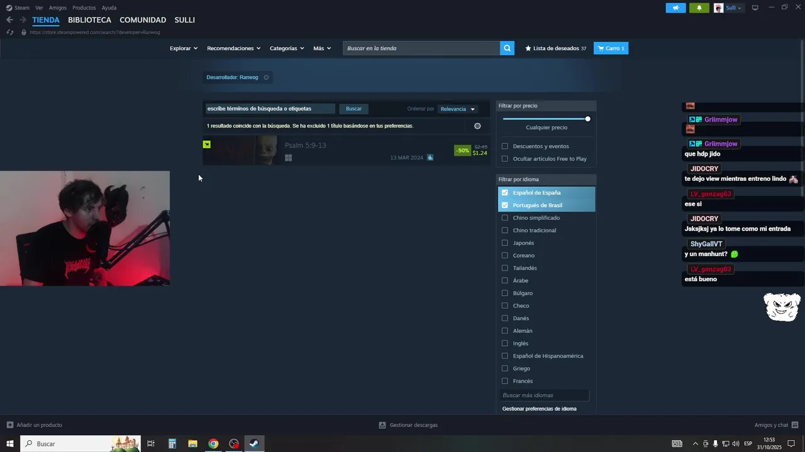805x452 pixels.
Task: Remove the Desarrollador: Ranwog filter tag
Action: click(266, 77)
